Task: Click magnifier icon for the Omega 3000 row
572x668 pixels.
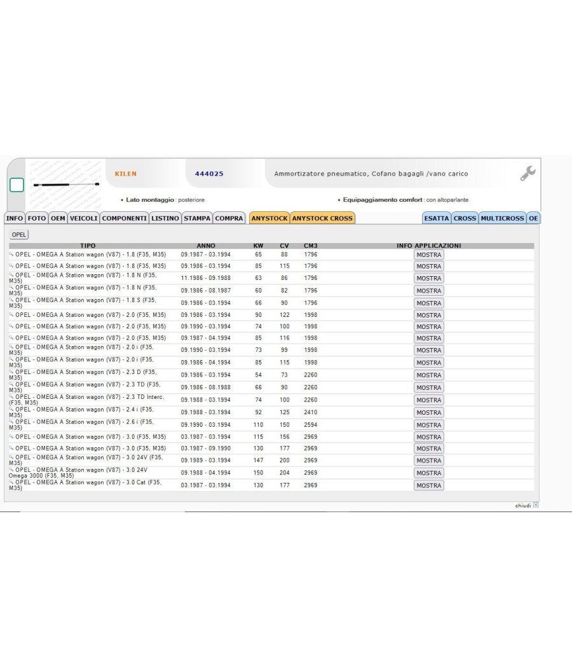Action: pos(11,470)
